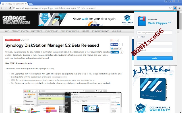
Task: Click author name Lyle Smith
Action: click(x=26, y=40)
